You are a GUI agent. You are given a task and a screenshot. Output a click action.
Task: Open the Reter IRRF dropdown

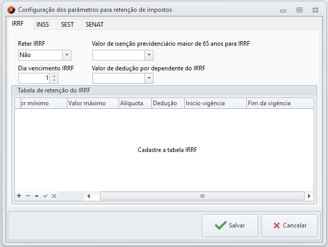66,55
